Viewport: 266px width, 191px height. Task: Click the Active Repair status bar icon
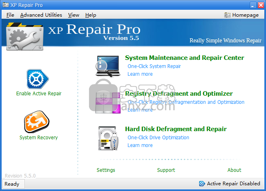pyautogui.click(x=202, y=184)
